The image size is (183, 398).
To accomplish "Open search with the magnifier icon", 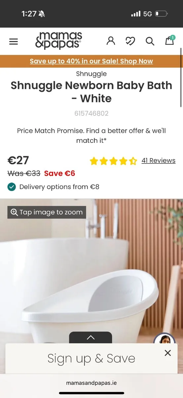I will click(150, 41).
